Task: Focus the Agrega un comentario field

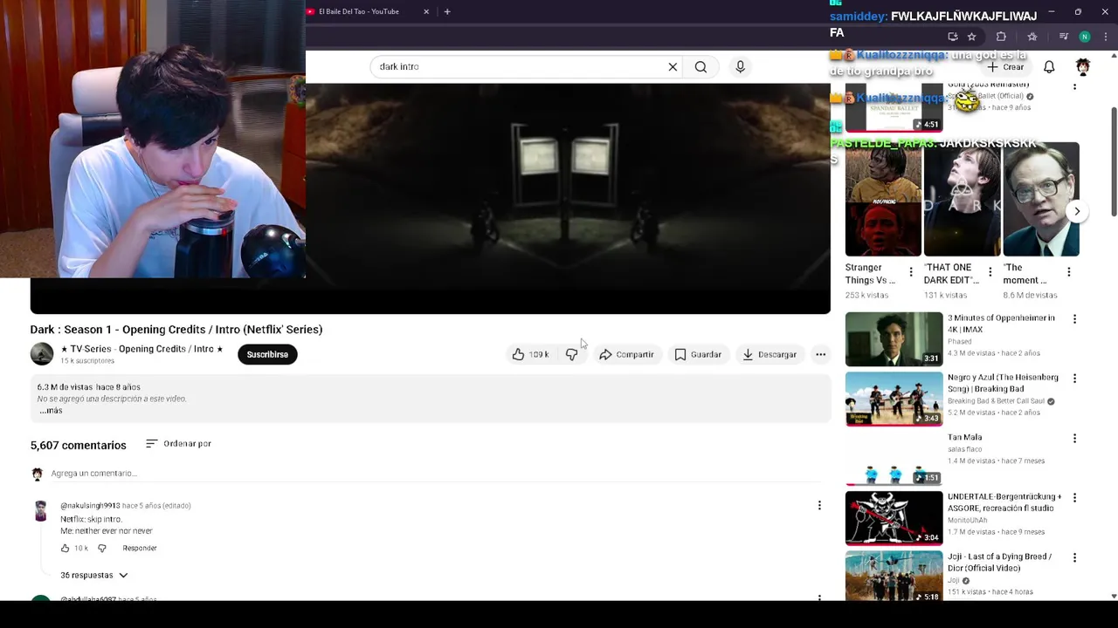Action: (x=437, y=474)
